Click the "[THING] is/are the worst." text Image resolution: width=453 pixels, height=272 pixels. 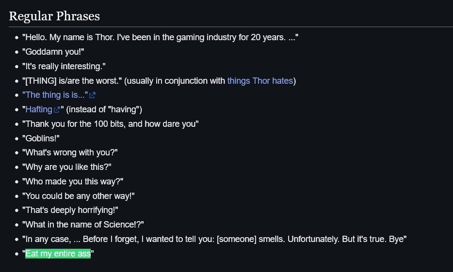[x=72, y=81]
